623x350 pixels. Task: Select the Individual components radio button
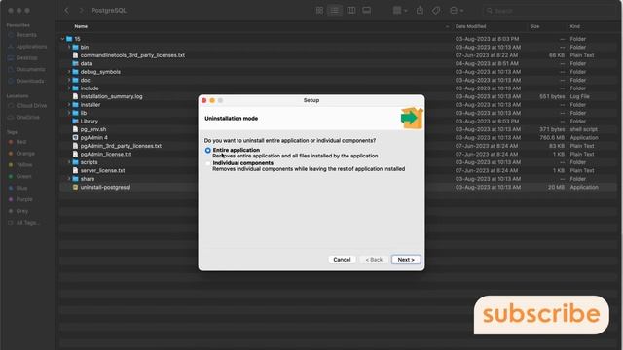207,163
